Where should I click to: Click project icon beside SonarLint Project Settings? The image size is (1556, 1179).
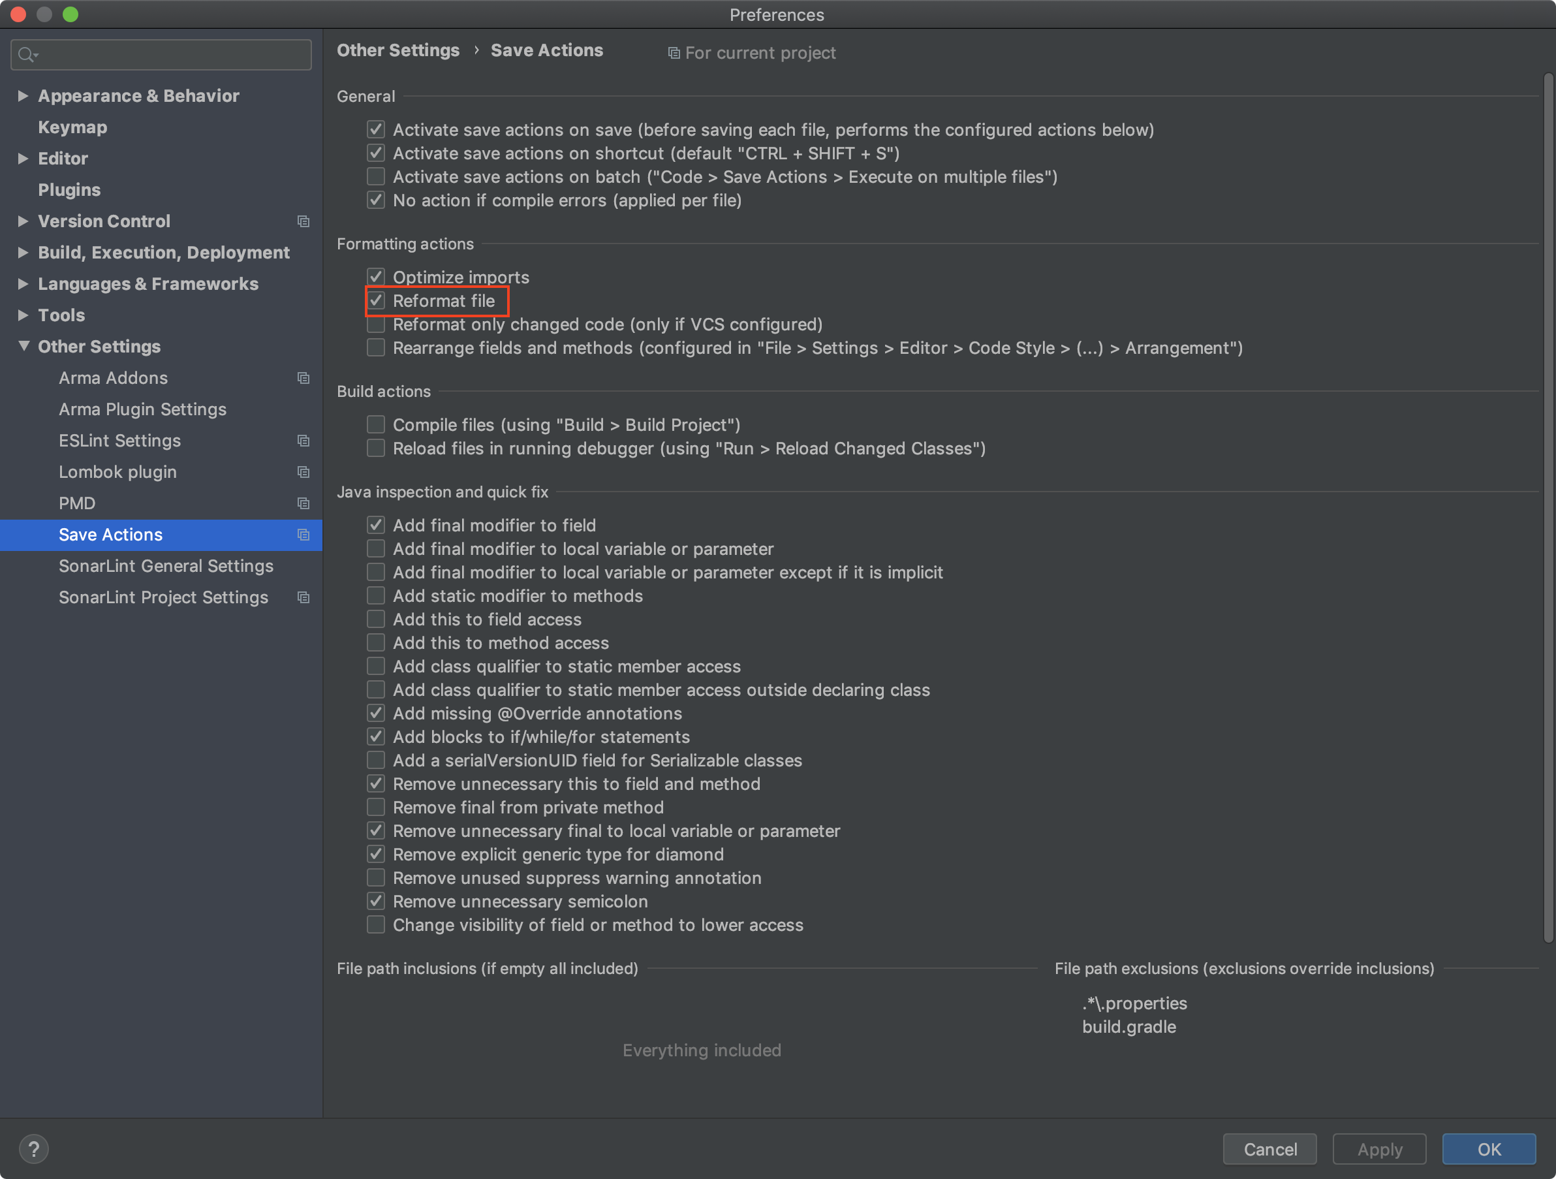[303, 597]
